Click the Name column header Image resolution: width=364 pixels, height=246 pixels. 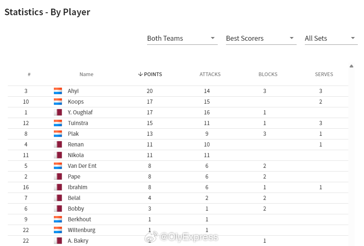tap(86, 74)
